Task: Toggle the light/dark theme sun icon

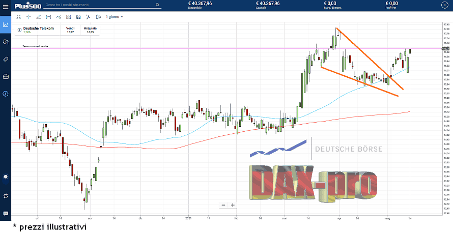Action: tap(6, 177)
